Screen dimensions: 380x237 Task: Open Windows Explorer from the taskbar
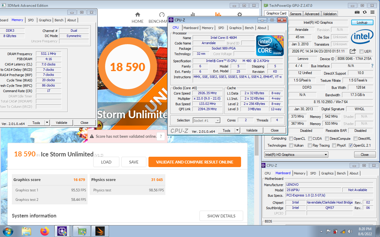pyautogui.click(x=26, y=231)
